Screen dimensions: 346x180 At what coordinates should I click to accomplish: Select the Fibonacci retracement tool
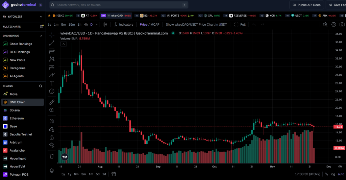52,51
